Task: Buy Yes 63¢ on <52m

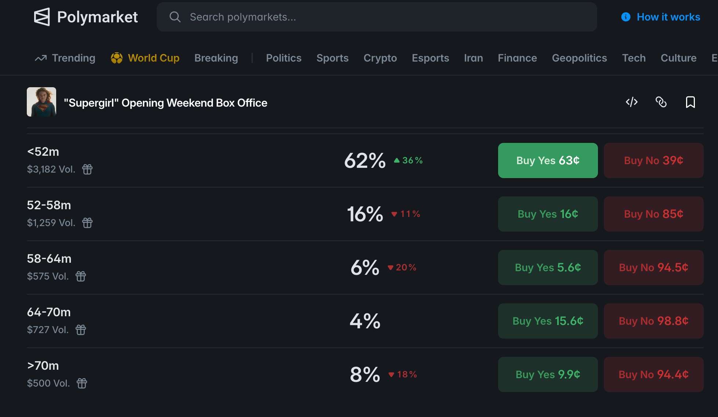Action: point(548,160)
